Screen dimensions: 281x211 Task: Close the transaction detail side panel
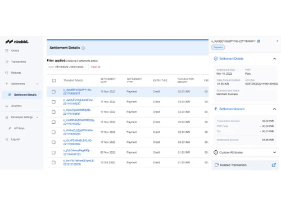coord(278,41)
